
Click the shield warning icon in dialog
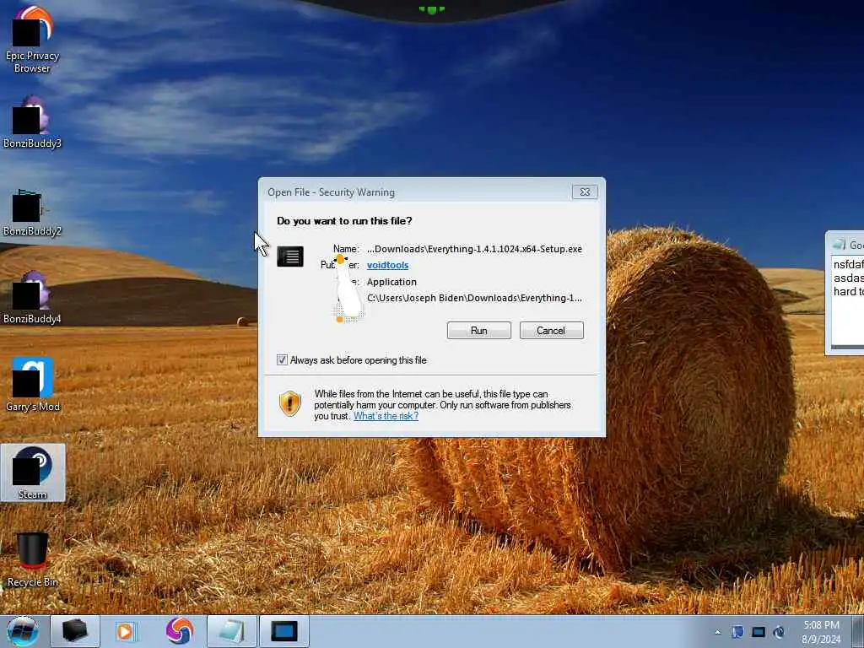(x=290, y=404)
